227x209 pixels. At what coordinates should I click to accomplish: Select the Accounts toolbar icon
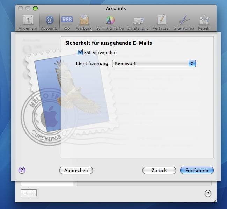(x=49, y=22)
